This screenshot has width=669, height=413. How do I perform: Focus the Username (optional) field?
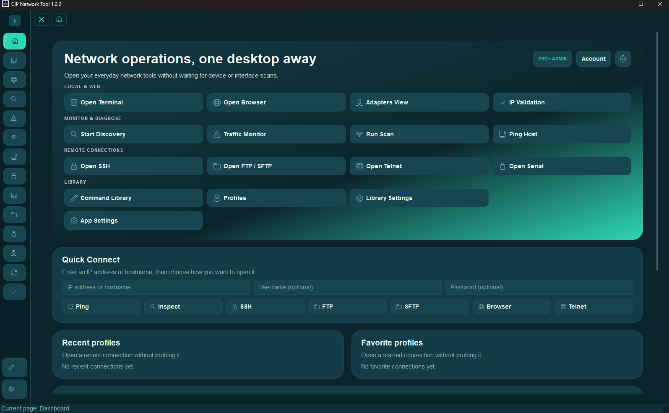pos(348,287)
